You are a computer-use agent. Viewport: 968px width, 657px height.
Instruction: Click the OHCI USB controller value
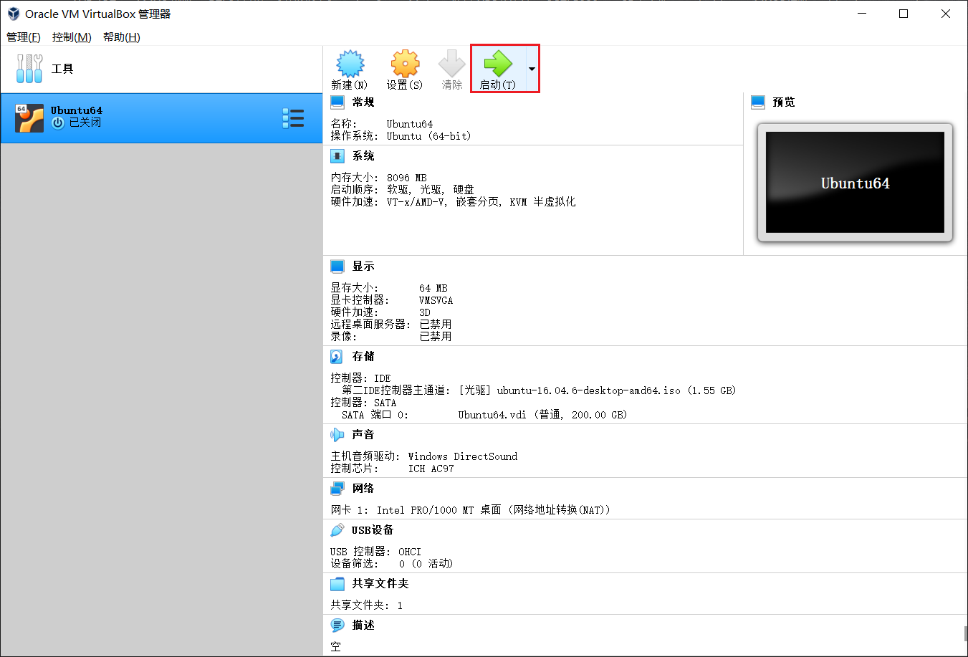point(410,552)
